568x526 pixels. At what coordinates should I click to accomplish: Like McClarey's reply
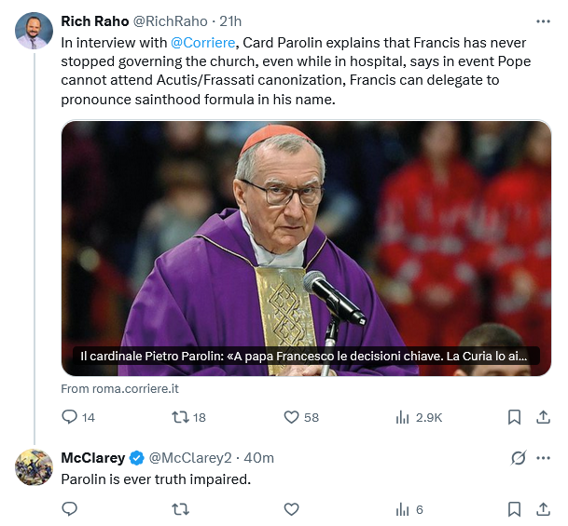291,509
